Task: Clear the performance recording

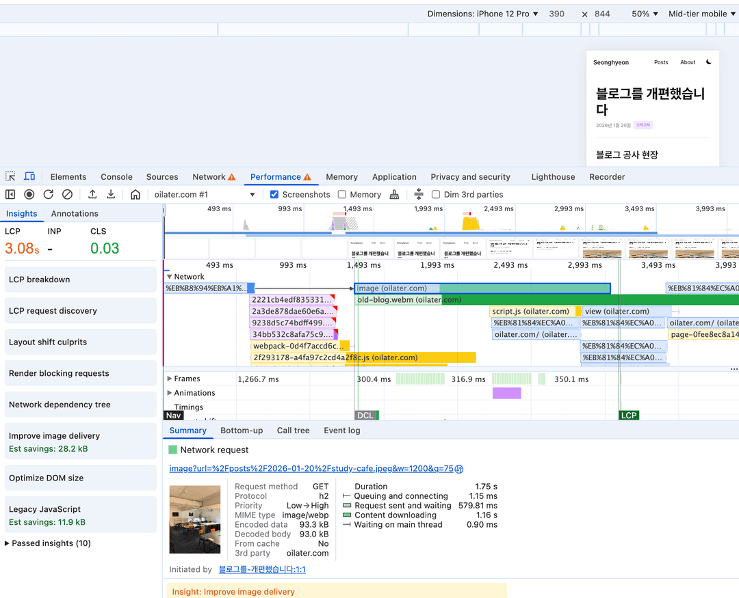Action: click(x=67, y=195)
